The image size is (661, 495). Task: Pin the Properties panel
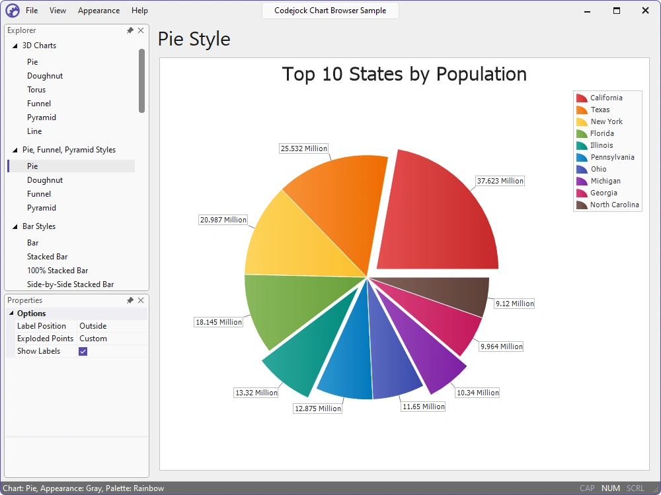[x=130, y=300]
